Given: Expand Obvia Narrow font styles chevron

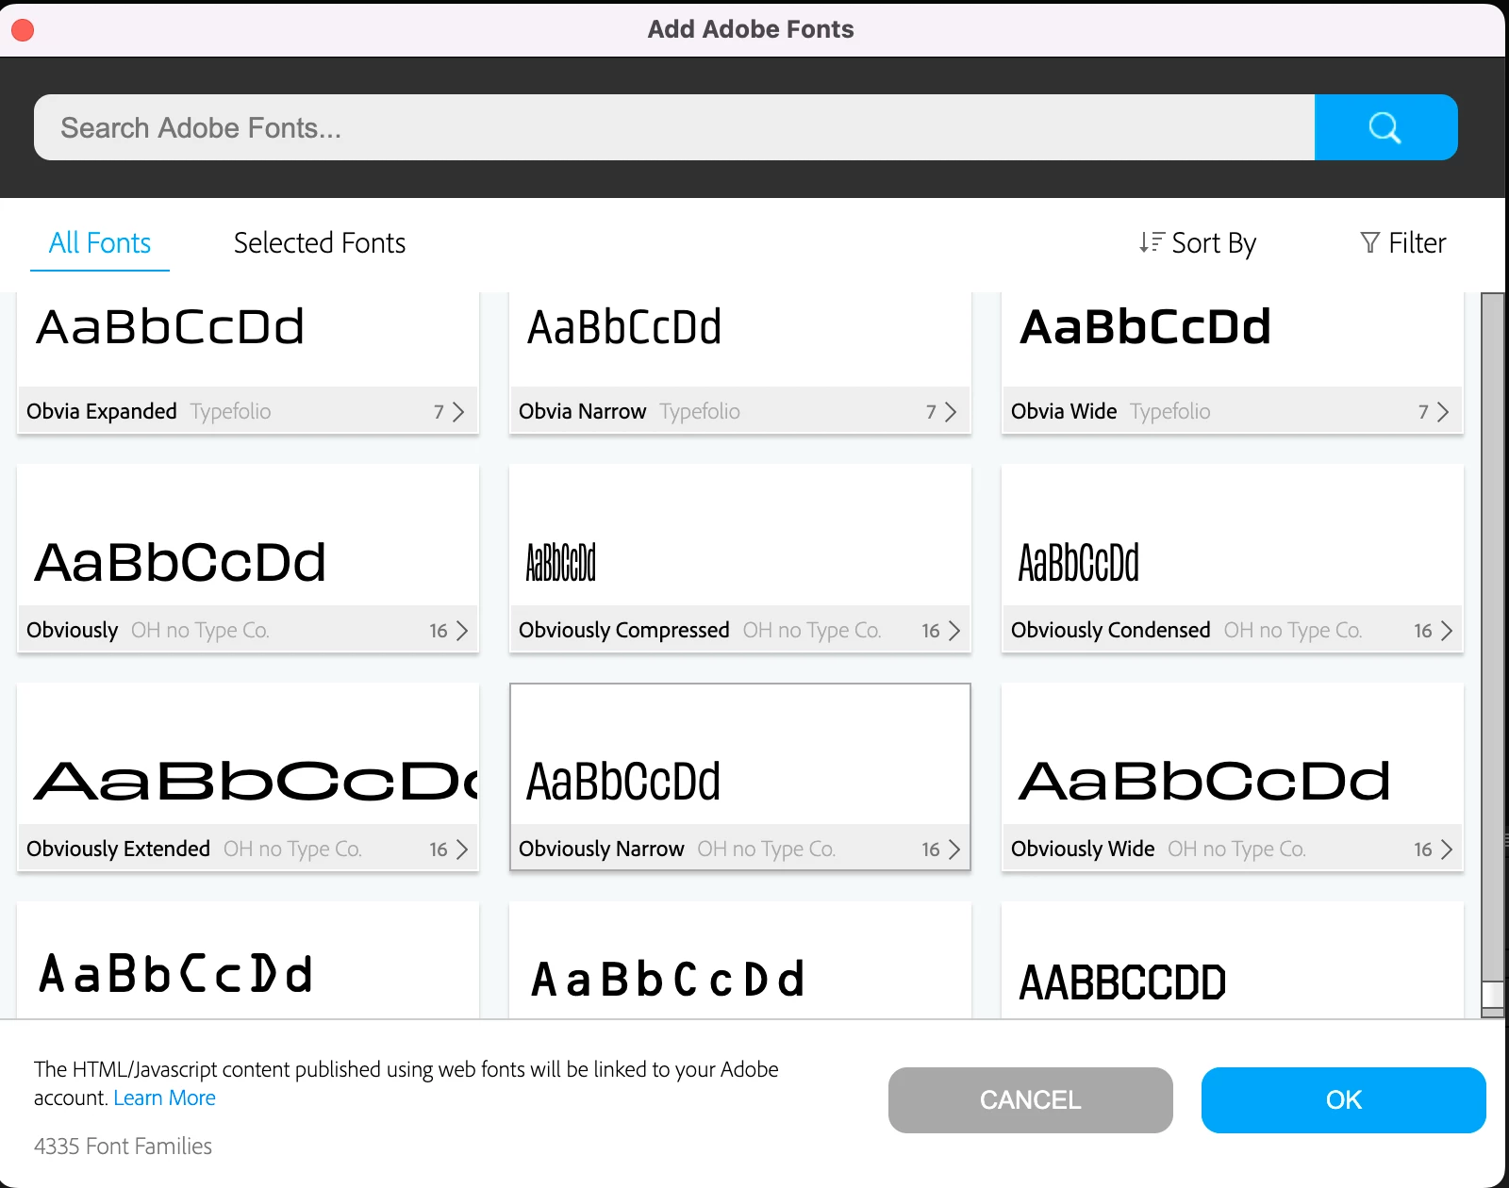Looking at the screenshot, I should [951, 412].
